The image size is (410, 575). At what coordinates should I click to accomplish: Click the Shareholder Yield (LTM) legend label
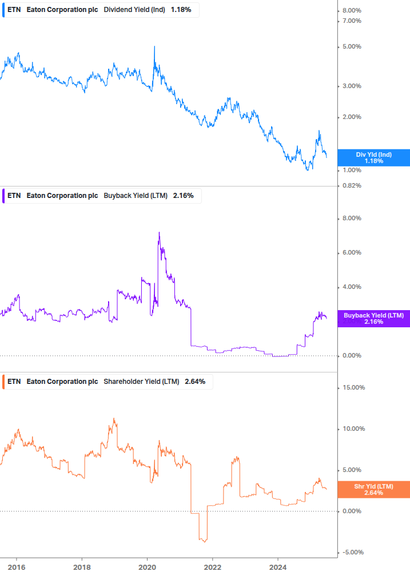tap(141, 382)
